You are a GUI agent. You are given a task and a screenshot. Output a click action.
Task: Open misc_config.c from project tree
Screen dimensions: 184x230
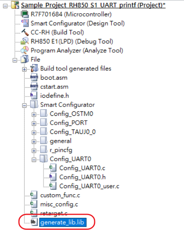(x=59, y=204)
